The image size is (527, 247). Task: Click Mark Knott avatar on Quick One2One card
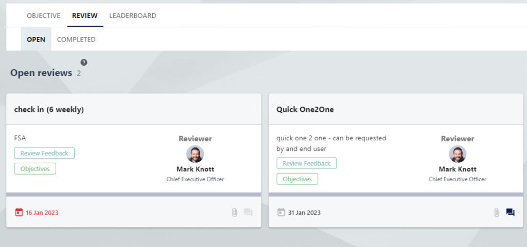tap(458, 154)
